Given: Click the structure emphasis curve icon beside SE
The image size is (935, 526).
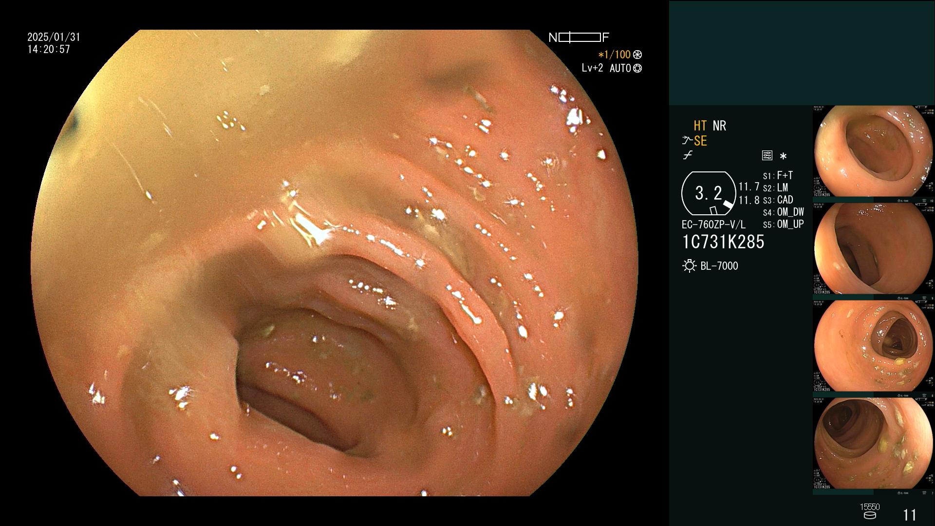Looking at the screenshot, I should [x=687, y=141].
